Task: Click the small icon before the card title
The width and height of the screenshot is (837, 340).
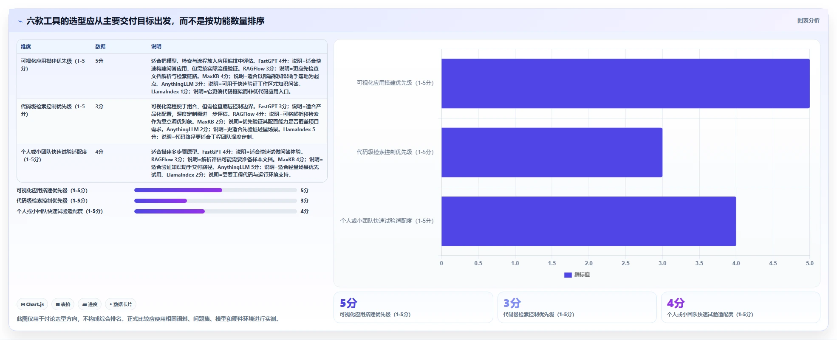Action: pos(20,21)
